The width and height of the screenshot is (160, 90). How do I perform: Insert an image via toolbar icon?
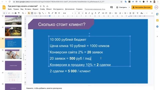(x=35, y=13)
